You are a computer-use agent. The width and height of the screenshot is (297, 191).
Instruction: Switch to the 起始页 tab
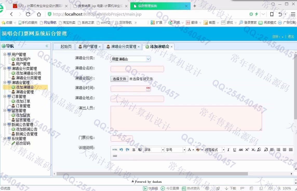pos(64,46)
